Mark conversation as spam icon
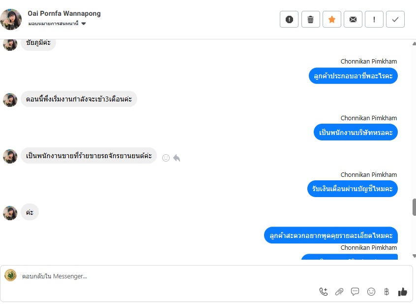The height and width of the screenshot is (304, 416). coord(289,19)
